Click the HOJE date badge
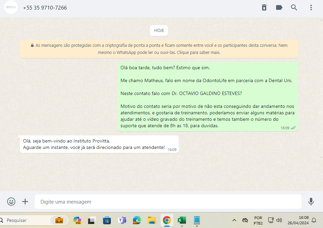The height and width of the screenshot is (228, 323). [x=159, y=31]
